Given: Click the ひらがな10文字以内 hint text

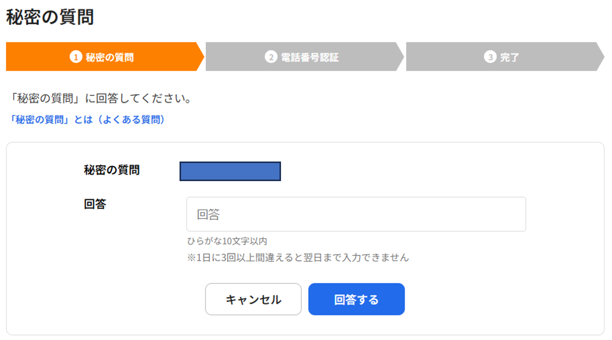Looking at the screenshot, I should click(x=227, y=241).
